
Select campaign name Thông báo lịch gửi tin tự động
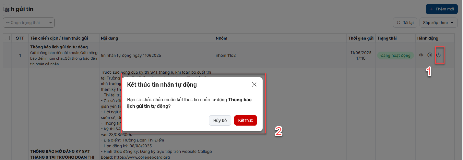[59, 47]
